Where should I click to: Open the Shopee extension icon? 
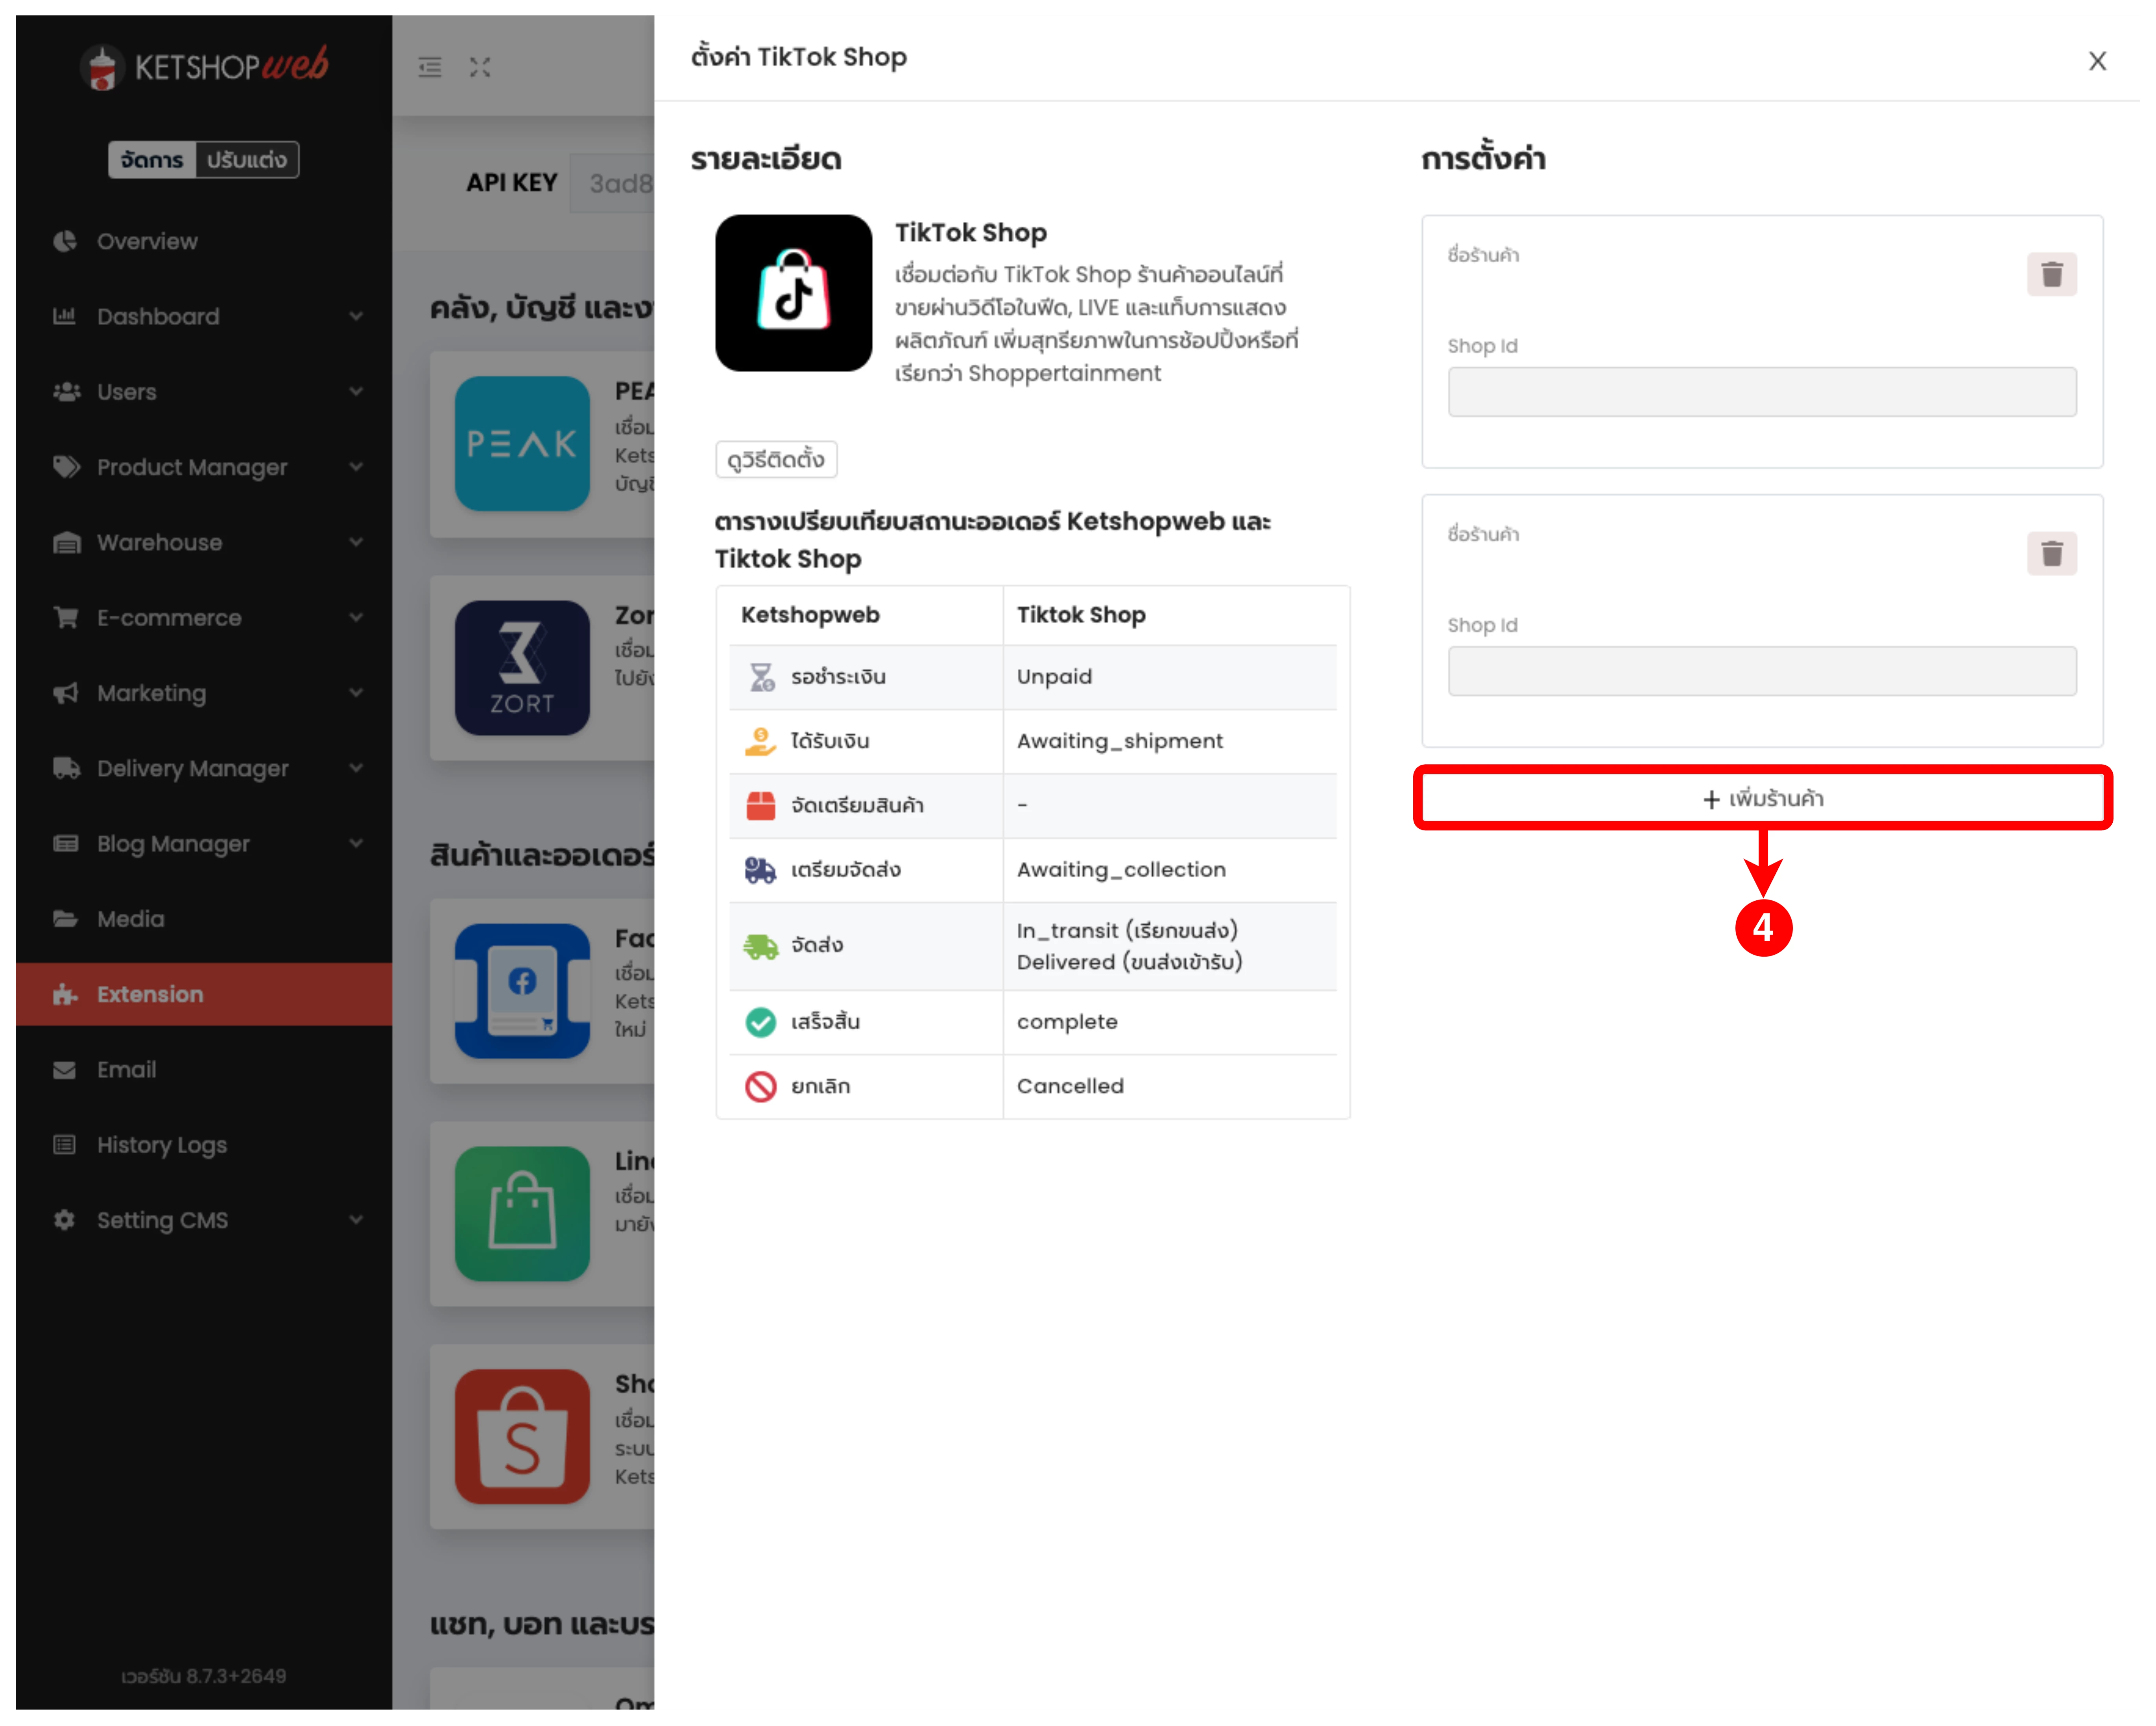tap(522, 1436)
